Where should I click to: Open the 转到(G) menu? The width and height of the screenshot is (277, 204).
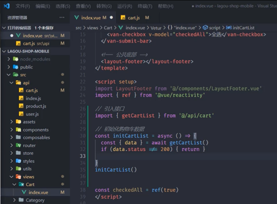pyautogui.click(x=104, y=6)
